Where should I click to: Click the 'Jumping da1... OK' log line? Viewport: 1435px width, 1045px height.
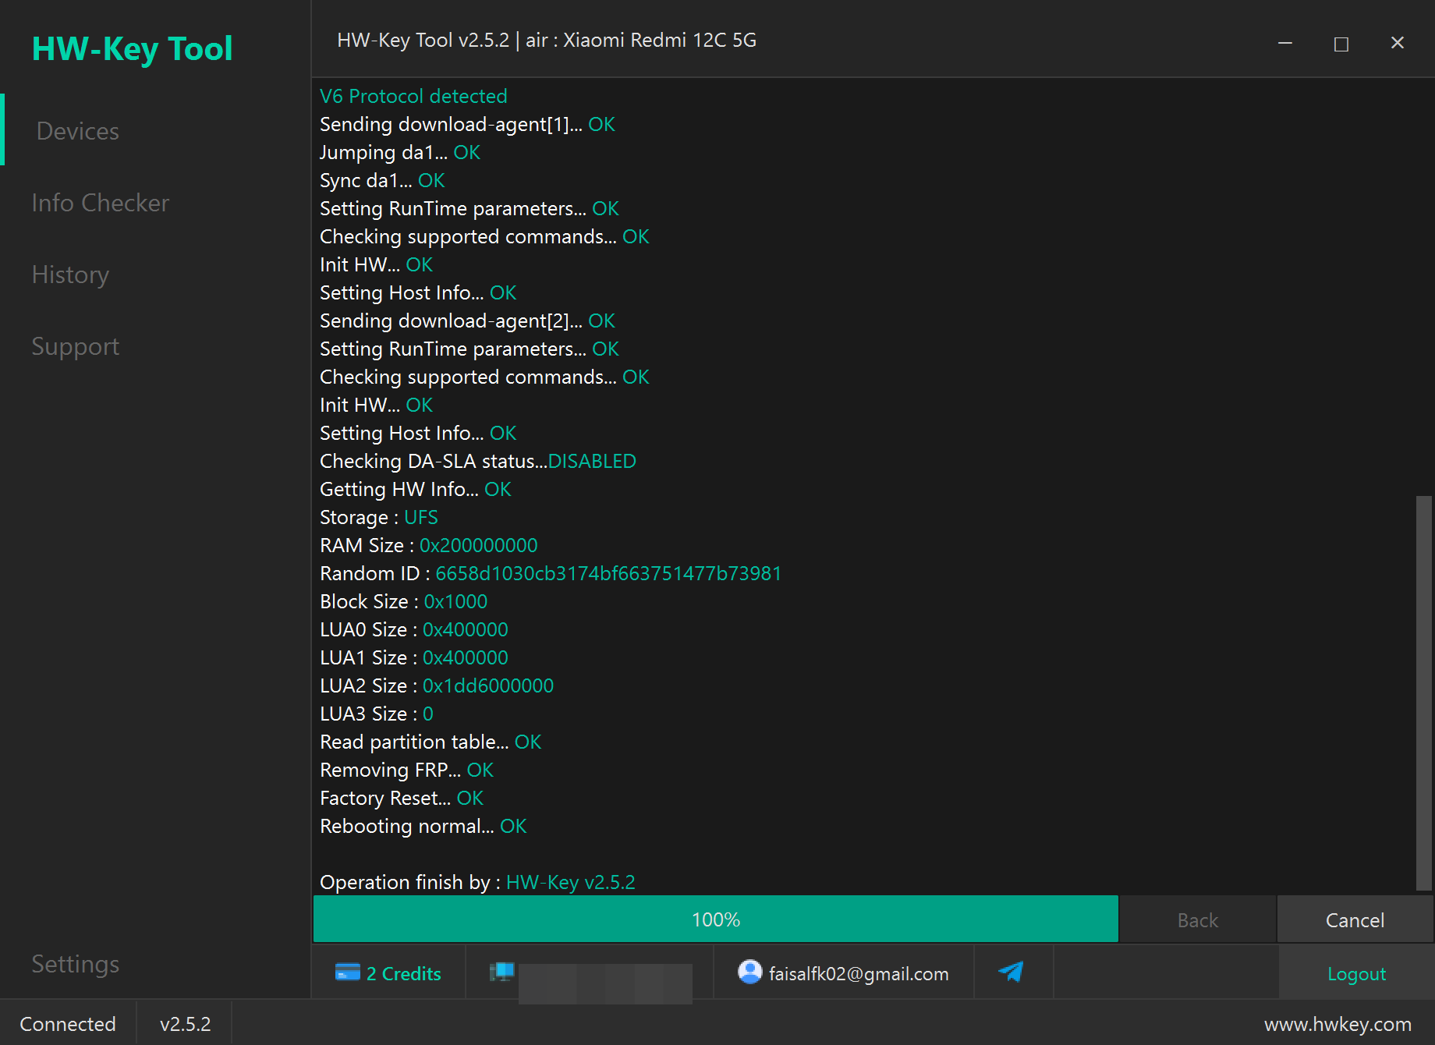point(400,152)
